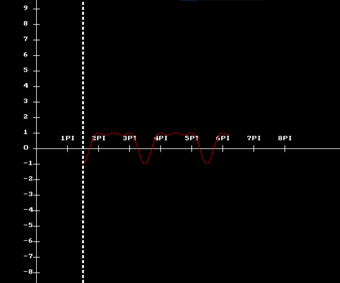Click the 6PI x-axis label

[x=223, y=138]
